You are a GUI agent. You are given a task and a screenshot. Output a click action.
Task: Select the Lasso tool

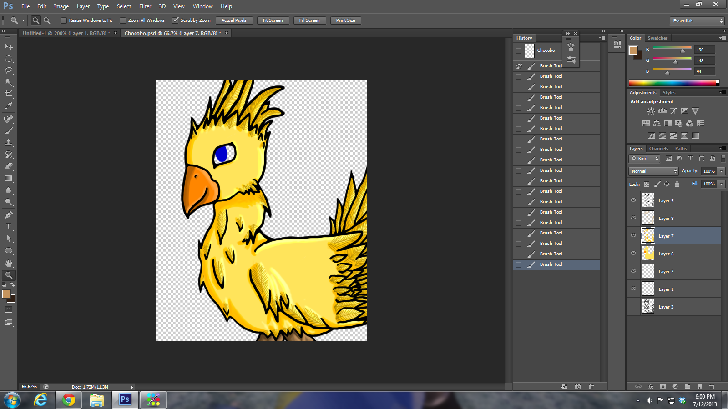9,70
